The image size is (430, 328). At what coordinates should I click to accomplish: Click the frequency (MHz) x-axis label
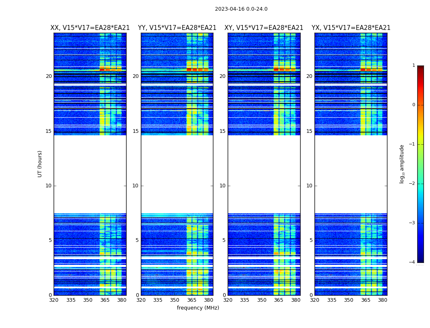pyautogui.click(x=198, y=308)
